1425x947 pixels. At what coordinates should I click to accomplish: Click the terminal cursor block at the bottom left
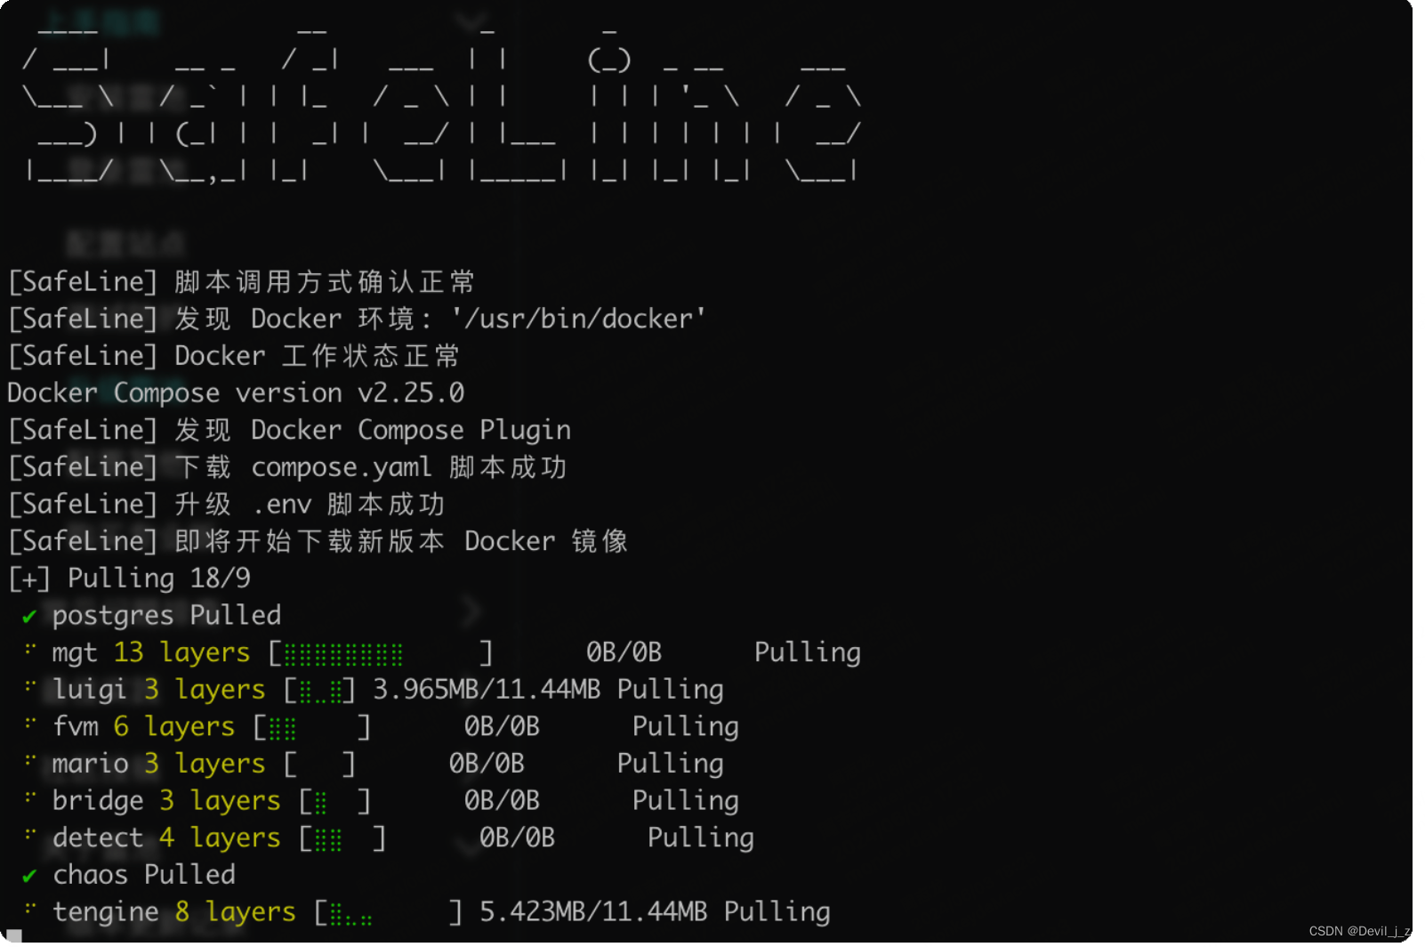click(14, 935)
